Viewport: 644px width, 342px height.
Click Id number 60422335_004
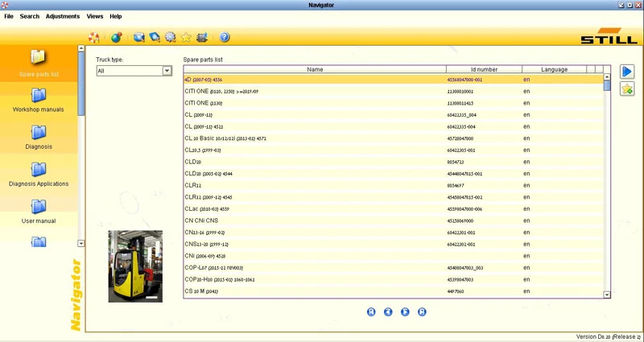pyautogui.click(x=461, y=115)
